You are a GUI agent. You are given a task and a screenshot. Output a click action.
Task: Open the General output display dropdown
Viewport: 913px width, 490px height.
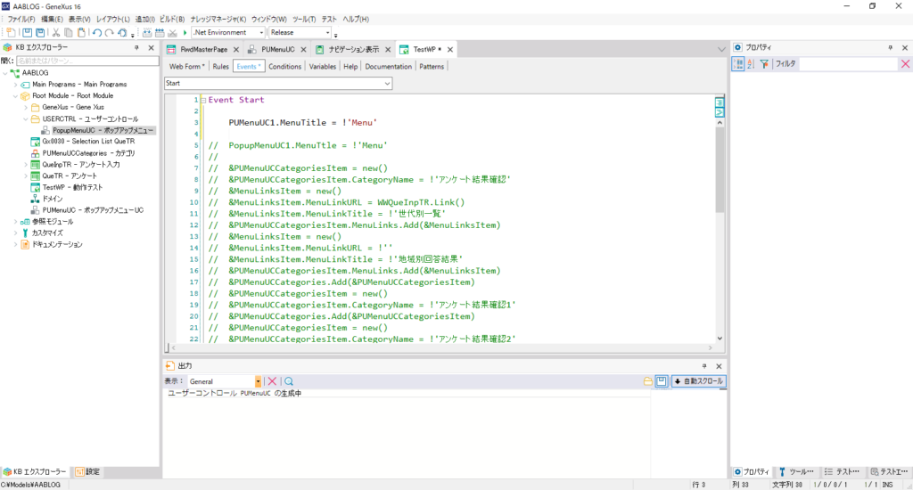258,381
